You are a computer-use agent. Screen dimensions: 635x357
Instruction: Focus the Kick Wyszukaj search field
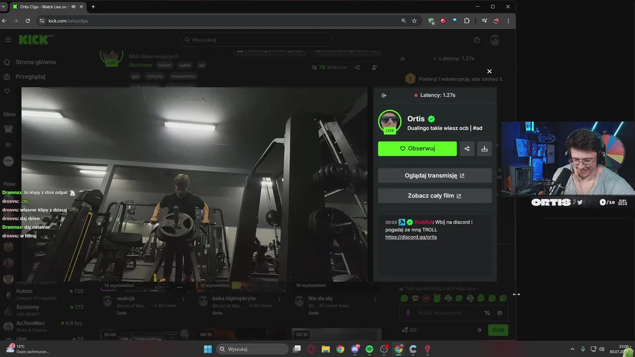[256, 40]
